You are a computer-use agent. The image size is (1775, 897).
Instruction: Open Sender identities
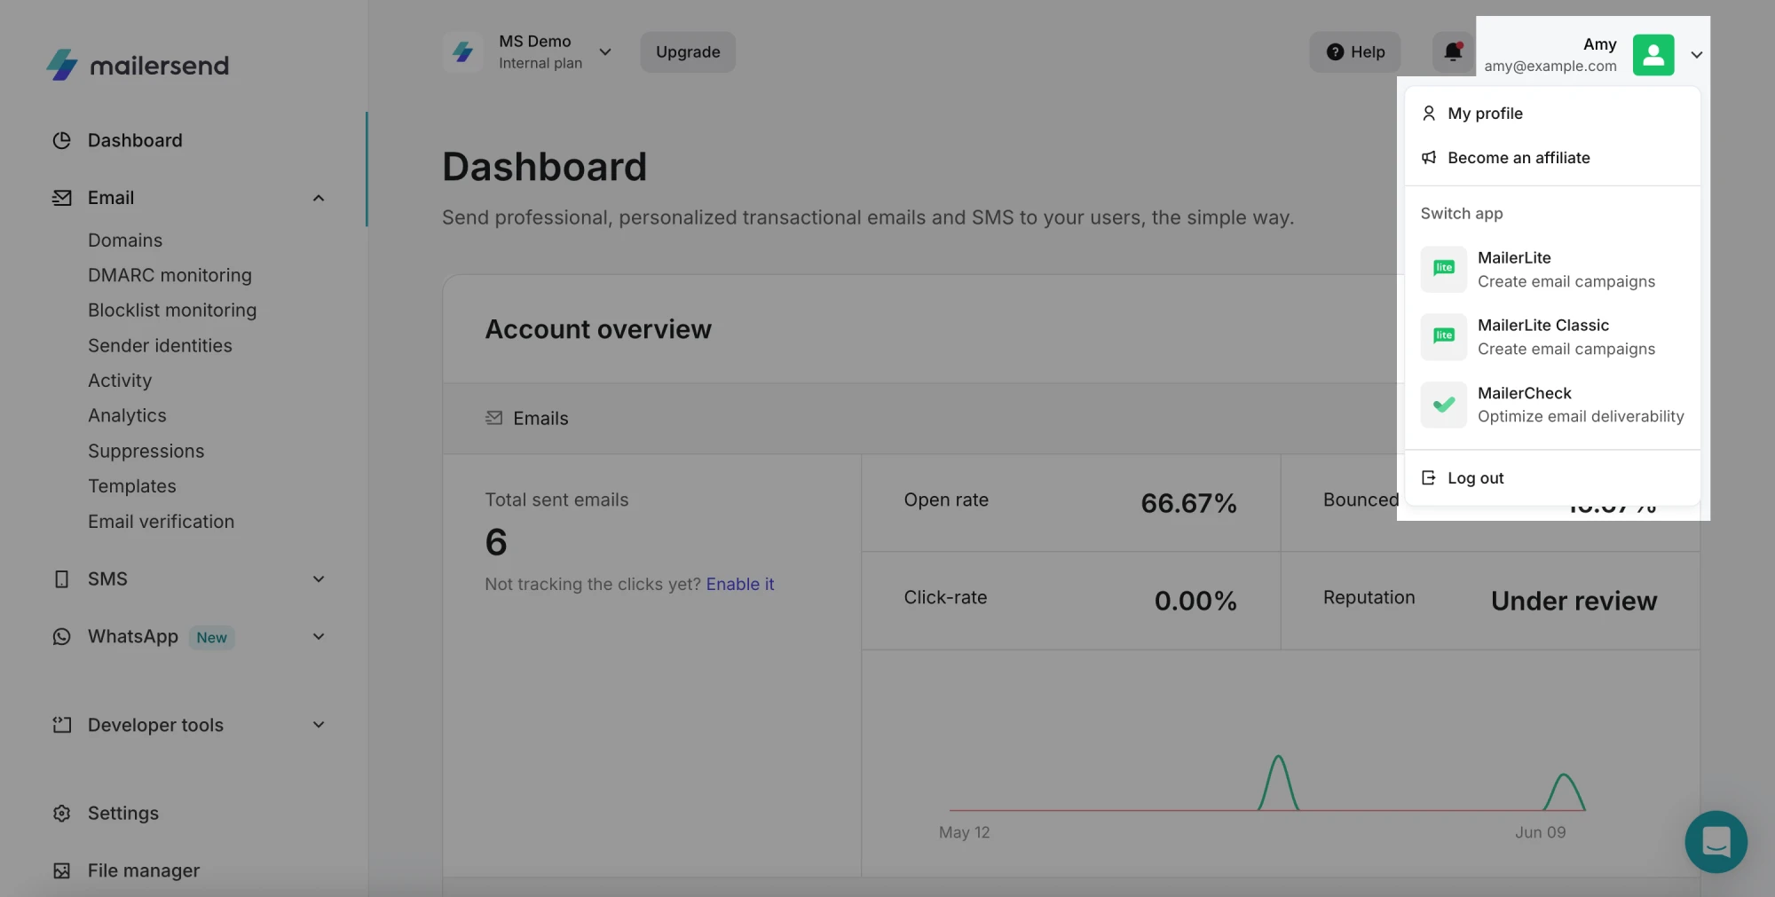click(160, 346)
